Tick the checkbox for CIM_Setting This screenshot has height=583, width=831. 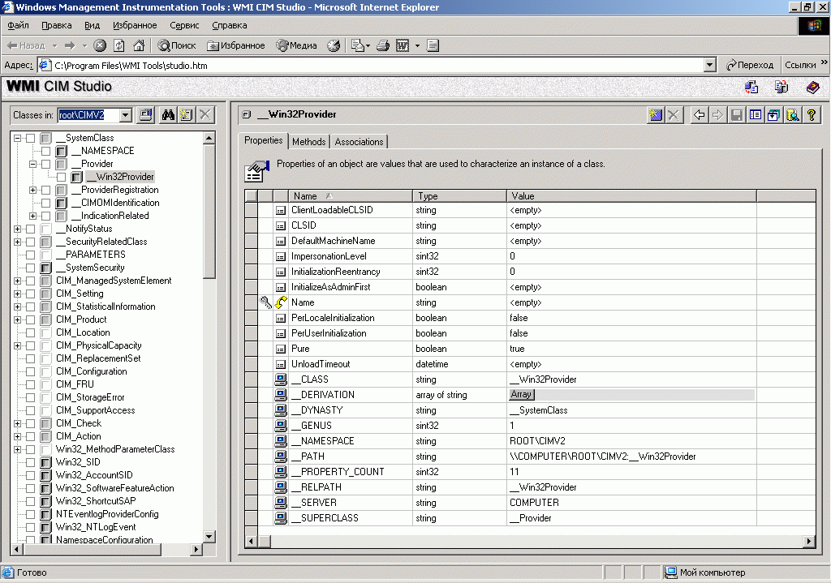pos(31,294)
